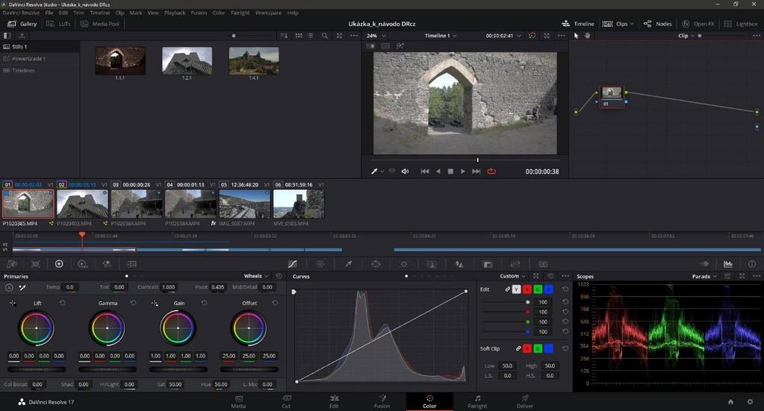This screenshot has height=411, width=764.
Task: Select the node graph arrow pointer tool
Action: (577, 36)
